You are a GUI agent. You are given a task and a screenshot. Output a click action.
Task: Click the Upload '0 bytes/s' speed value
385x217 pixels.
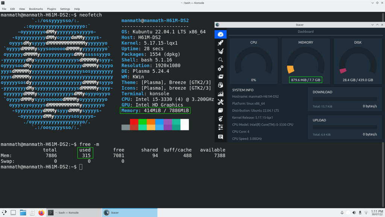370,134
